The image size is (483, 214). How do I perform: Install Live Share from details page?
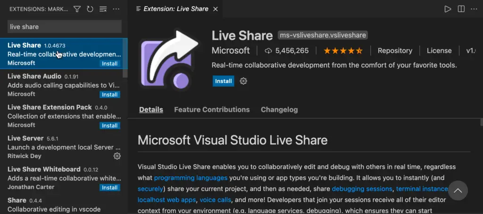point(223,81)
